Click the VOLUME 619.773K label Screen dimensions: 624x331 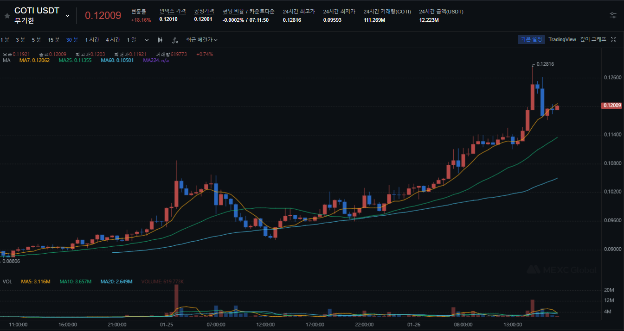[162, 281]
